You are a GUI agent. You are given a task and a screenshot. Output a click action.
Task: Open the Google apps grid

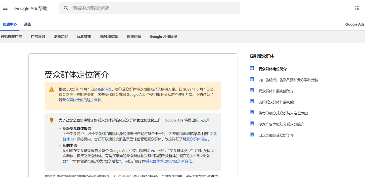357,8
